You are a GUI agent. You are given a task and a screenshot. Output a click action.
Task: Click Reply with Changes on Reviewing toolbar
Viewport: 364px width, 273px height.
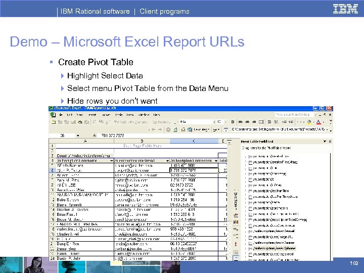[130, 122]
